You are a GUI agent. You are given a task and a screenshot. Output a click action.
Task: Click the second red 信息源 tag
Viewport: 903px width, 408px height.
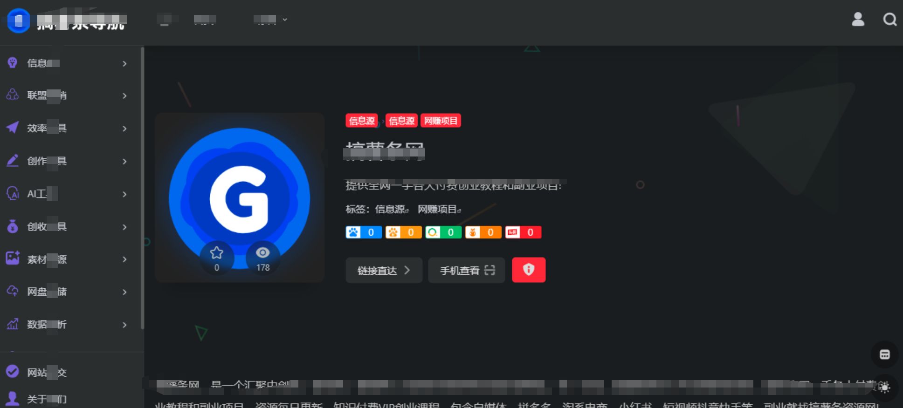pyautogui.click(x=401, y=121)
